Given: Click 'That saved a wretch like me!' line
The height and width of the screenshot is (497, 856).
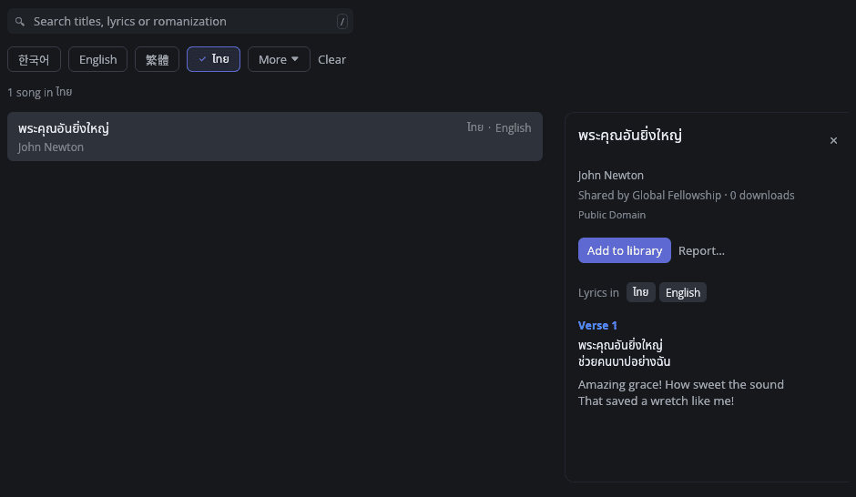Looking at the screenshot, I should click(x=657, y=401).
